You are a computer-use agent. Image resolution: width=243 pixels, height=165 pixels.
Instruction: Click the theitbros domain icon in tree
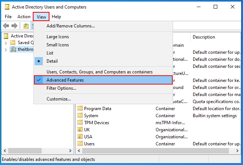coord(13,49)
